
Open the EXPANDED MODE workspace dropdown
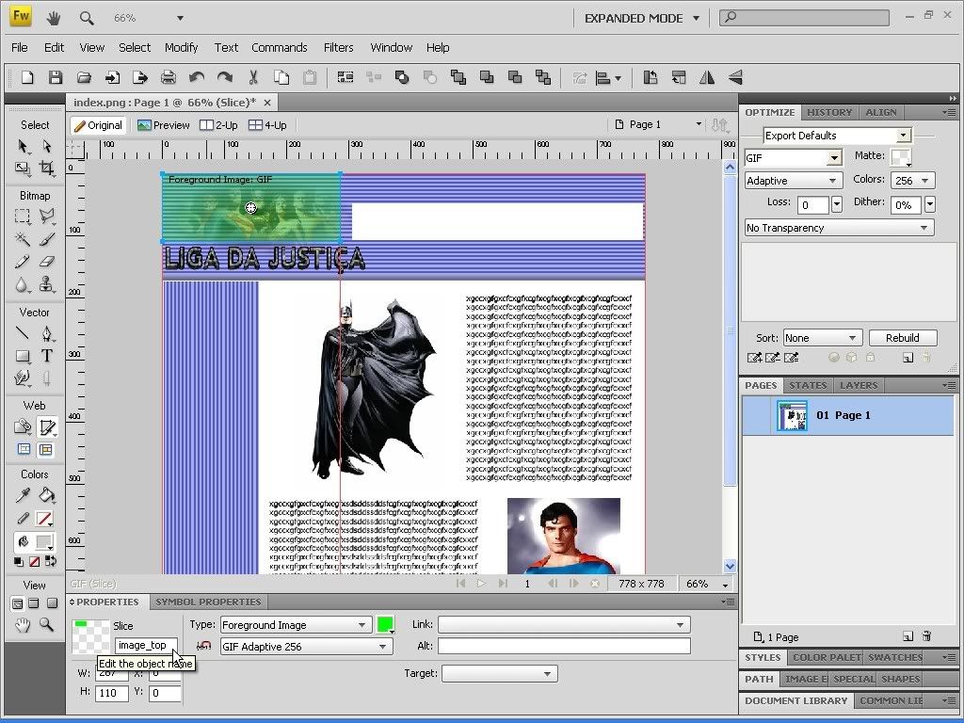[x=642, y=19]
